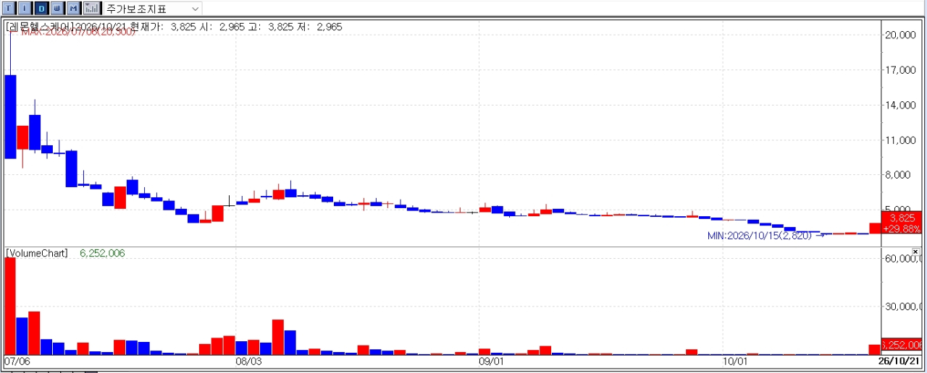Click the 14,000 price axis label
This screenshot has width=927, height=373.
(x=902, y=105)
